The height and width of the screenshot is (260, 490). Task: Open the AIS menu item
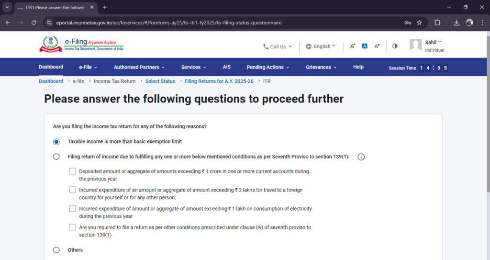(x=226, y=67)
